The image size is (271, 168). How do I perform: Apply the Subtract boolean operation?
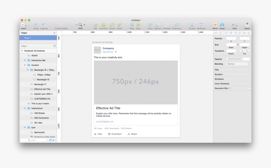click(158, 25)
